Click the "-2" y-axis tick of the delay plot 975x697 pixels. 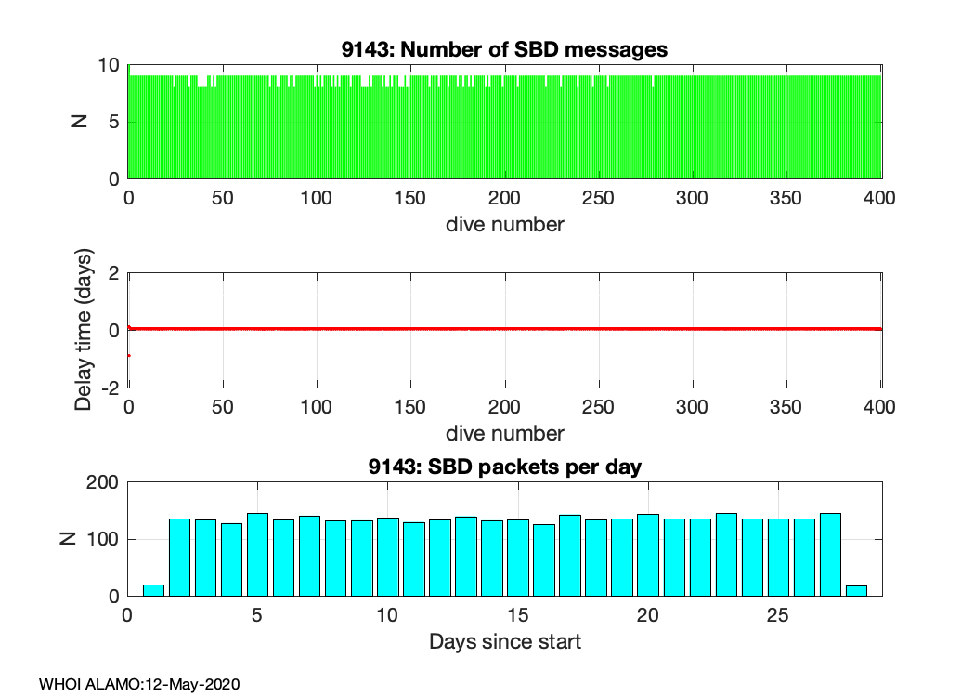(x=109, y=388)
